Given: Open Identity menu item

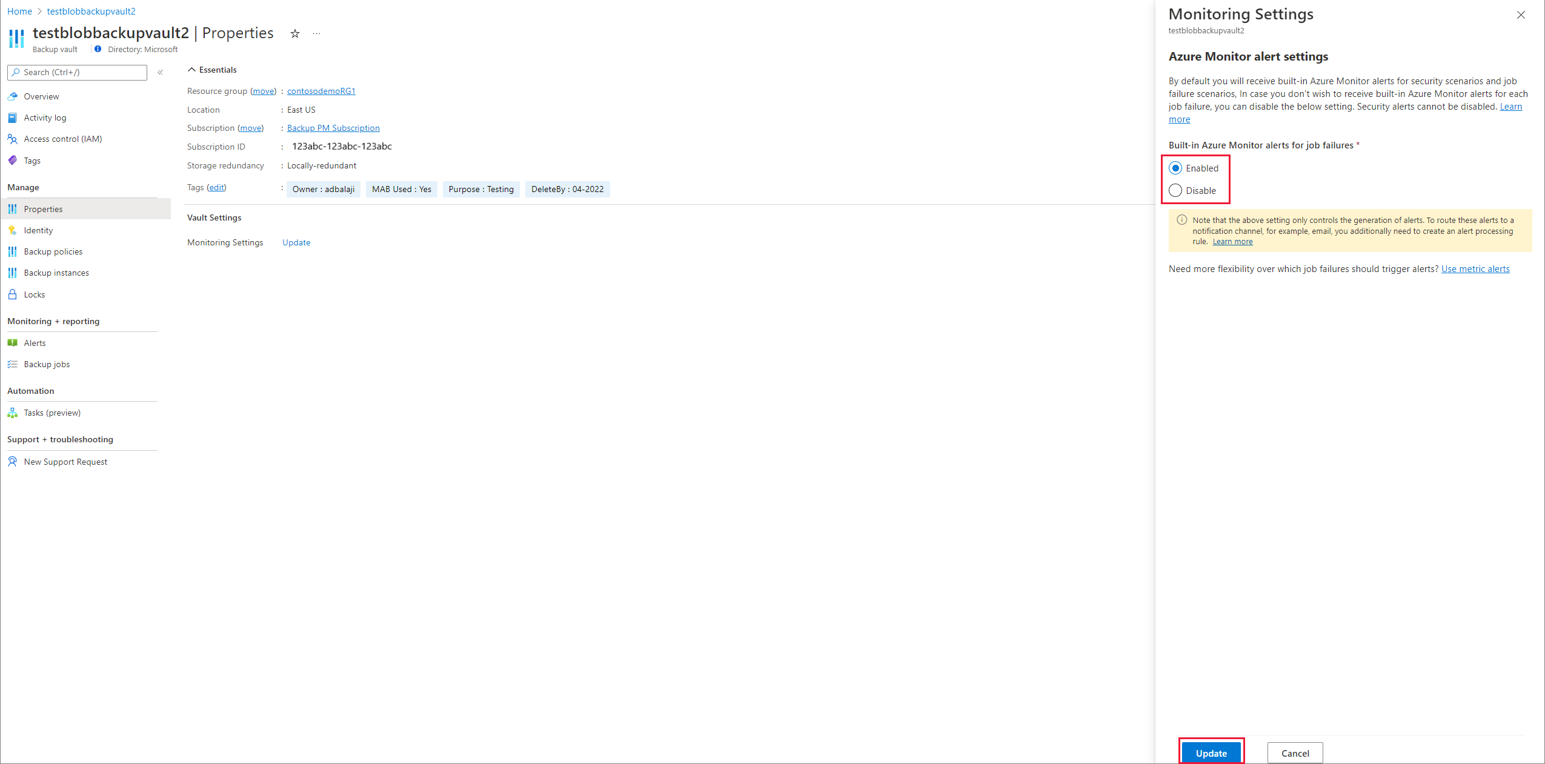Looking at the screenshot, I should pos(38,230).
